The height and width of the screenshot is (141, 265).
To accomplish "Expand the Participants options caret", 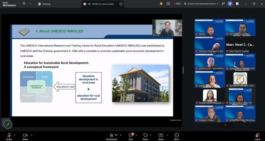I will click(x=120, y=135).
